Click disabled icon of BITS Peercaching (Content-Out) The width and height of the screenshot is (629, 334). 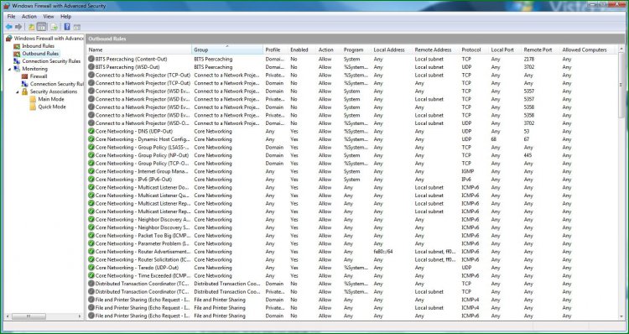(x=91, y=59)
